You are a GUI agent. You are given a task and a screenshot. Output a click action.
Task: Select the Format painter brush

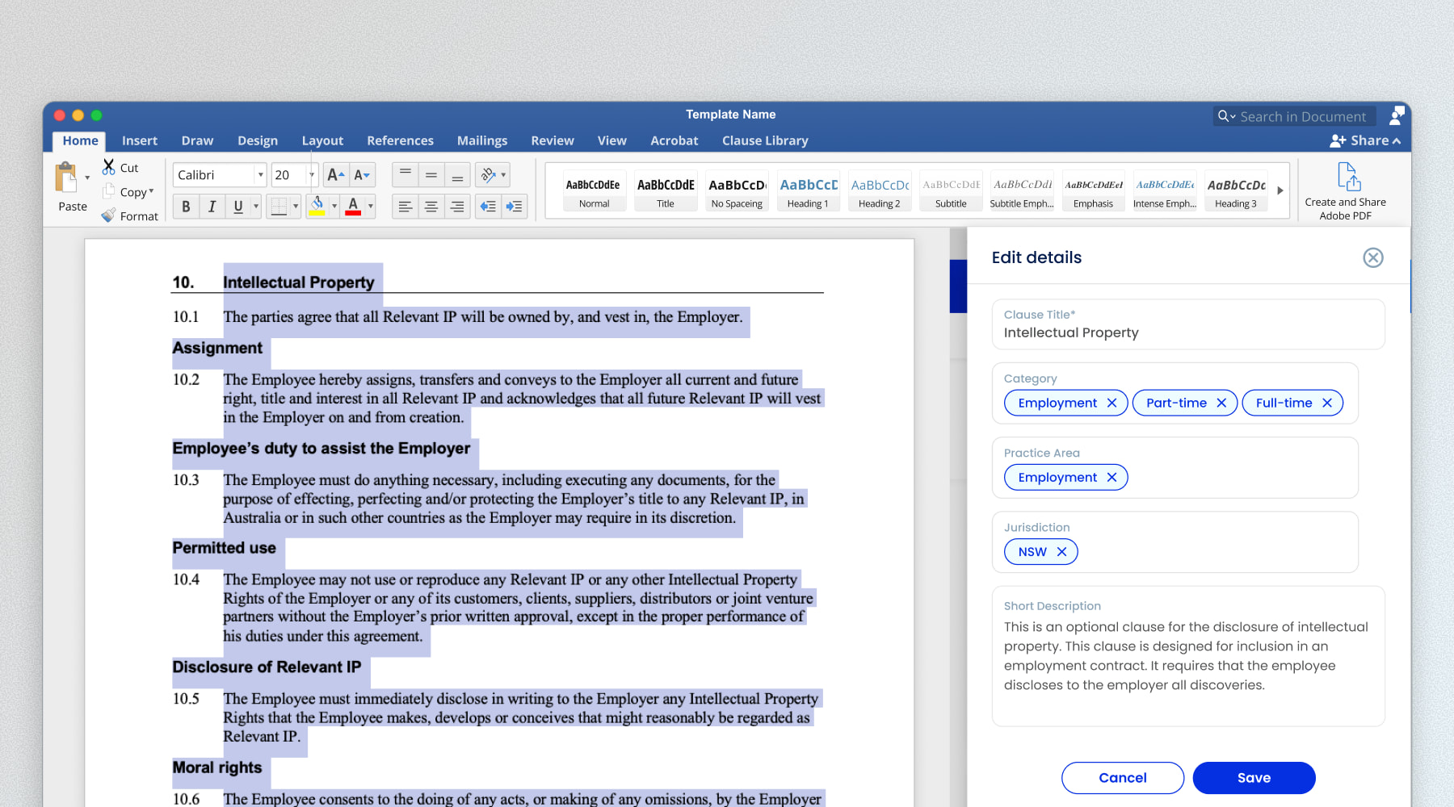(x=109, y=215)
